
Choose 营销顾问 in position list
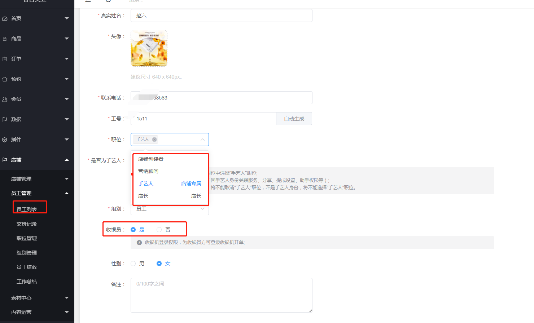click(x=170, y=171)
